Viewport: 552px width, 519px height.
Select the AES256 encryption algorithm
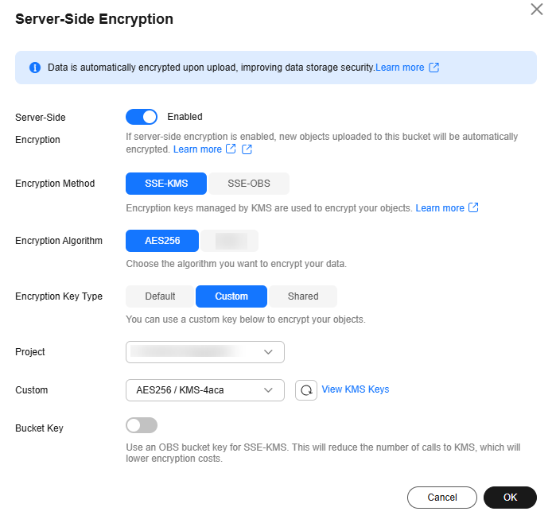click(x=162, y=241)
